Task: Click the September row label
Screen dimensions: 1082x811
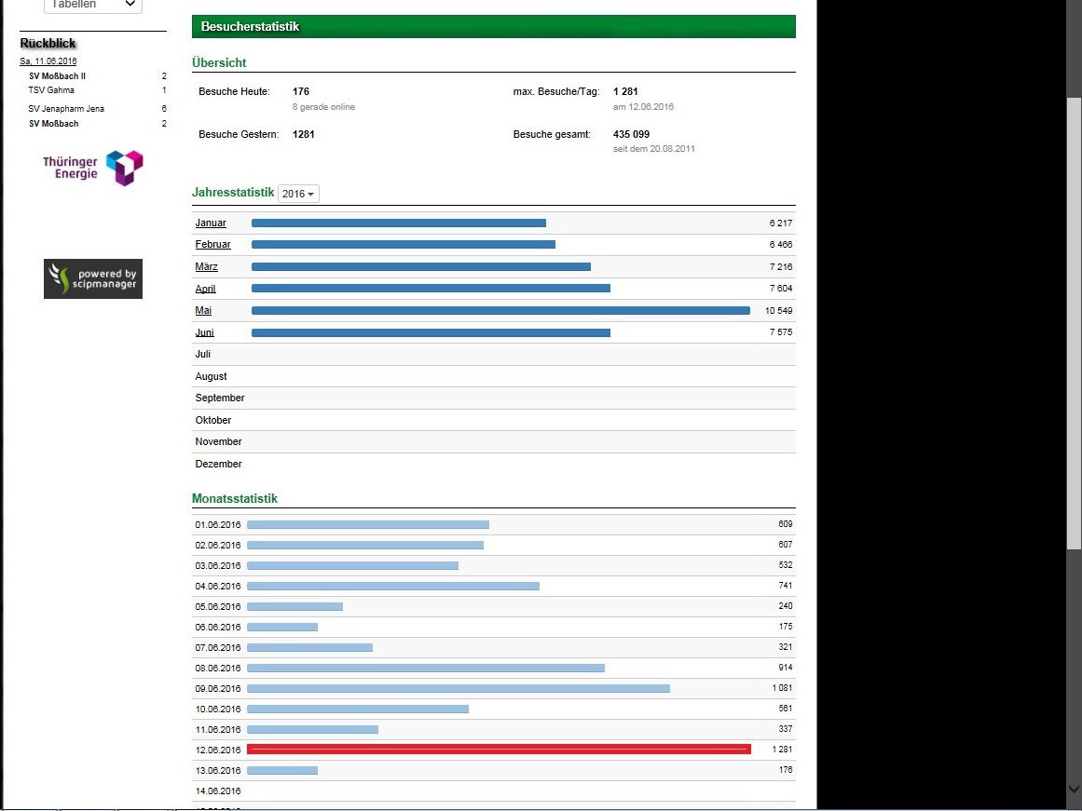Action: coord(220,398)
